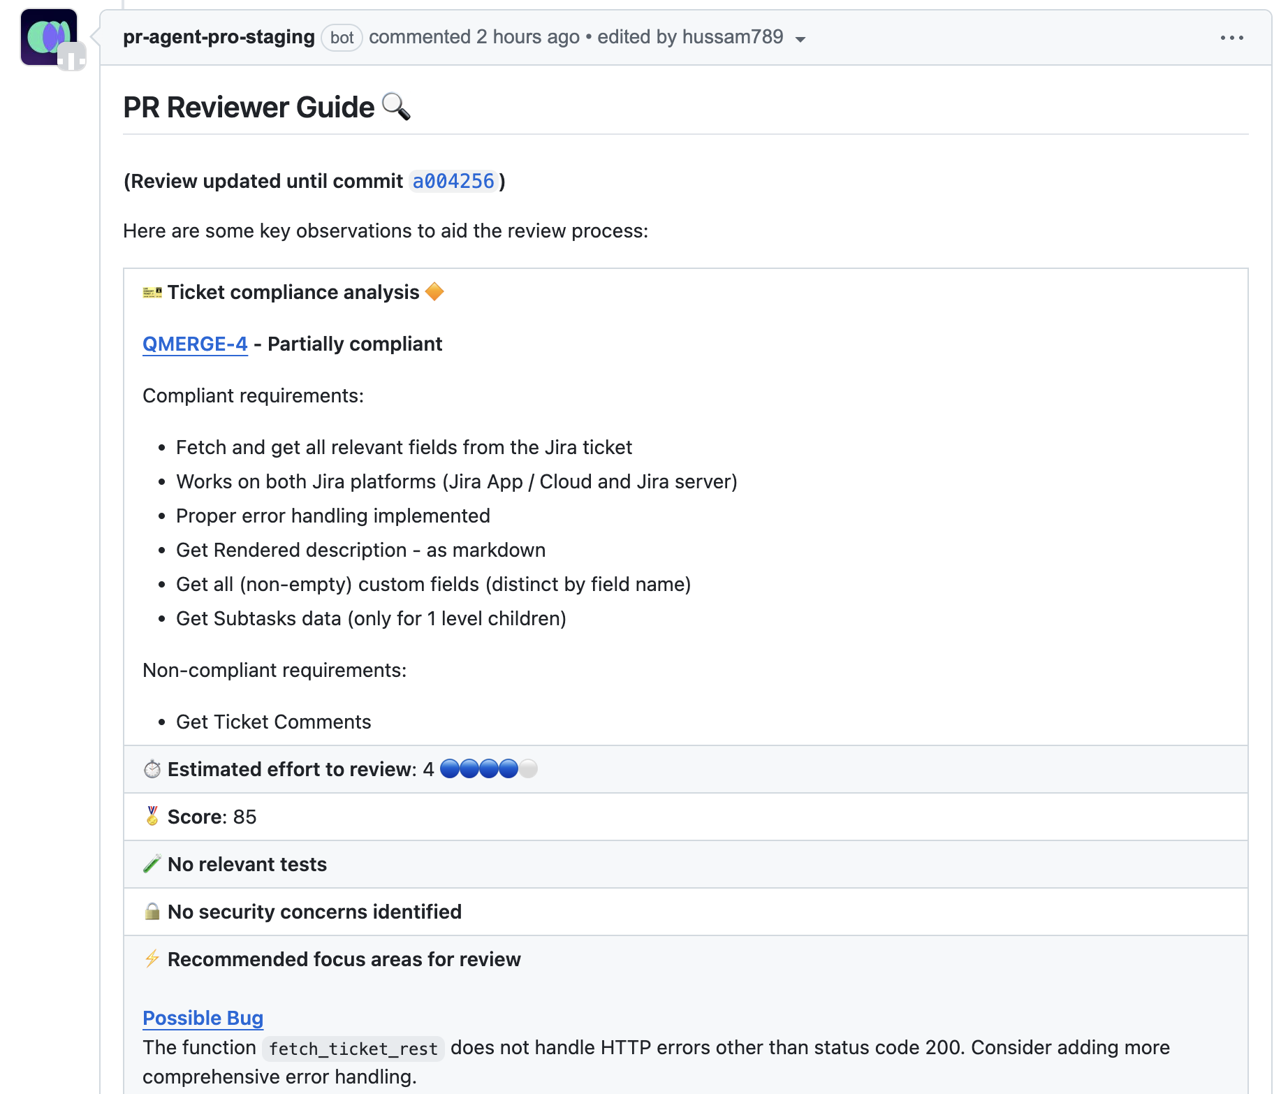
Task: Select 'Non-compliant requirements:' label
Action: [275, 671]
